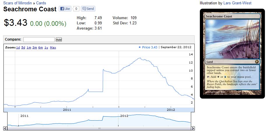Set chart zoom to 1d
Image resolution: width=269 pixels, height=136 pixels.
click(18, 47)
